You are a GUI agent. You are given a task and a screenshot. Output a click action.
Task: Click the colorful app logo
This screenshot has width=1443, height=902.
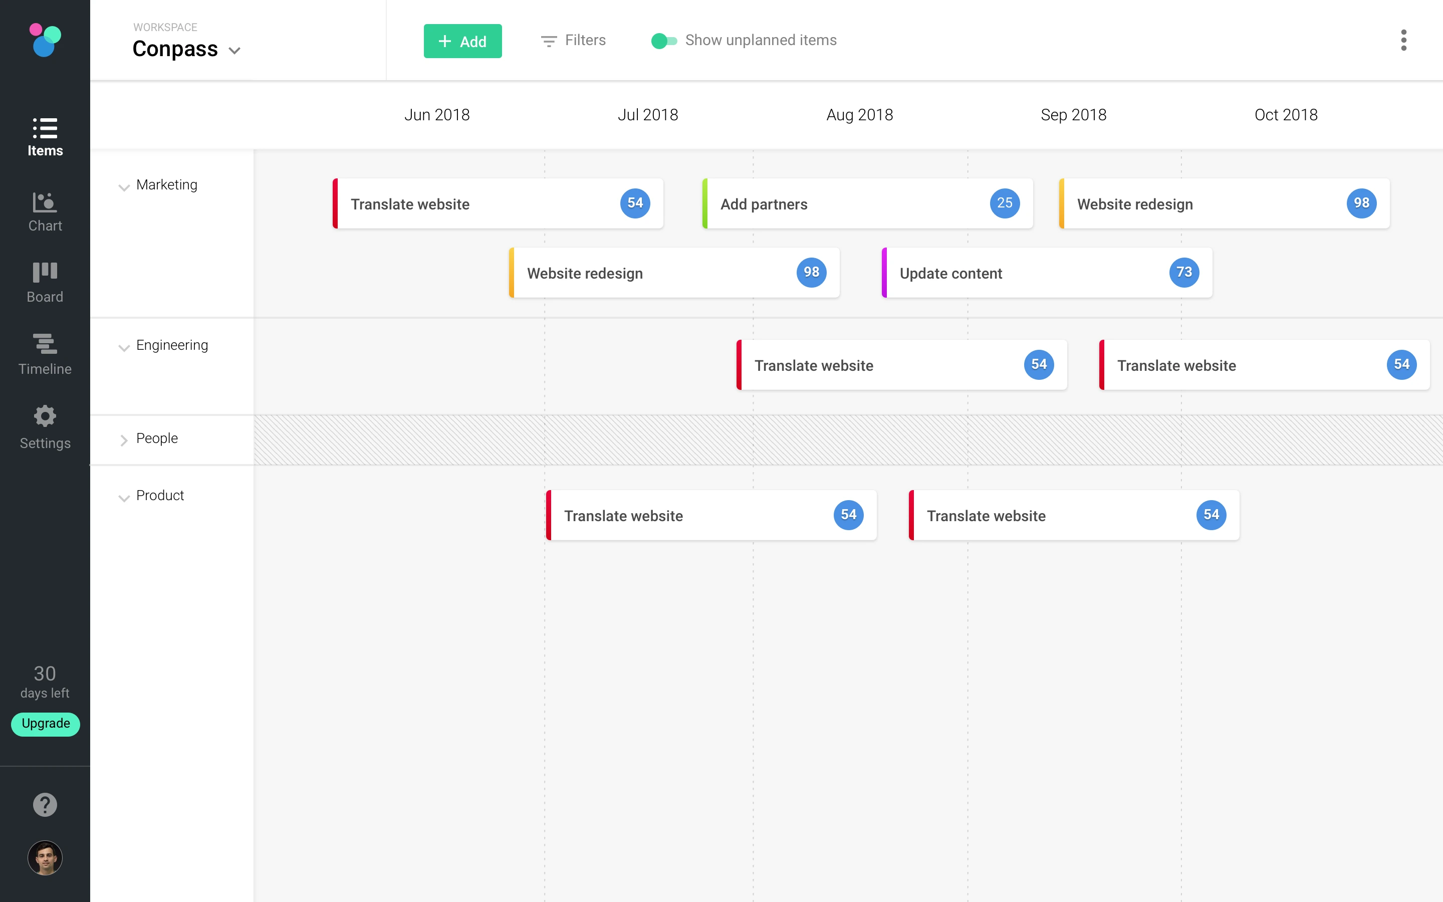point(45,40)
